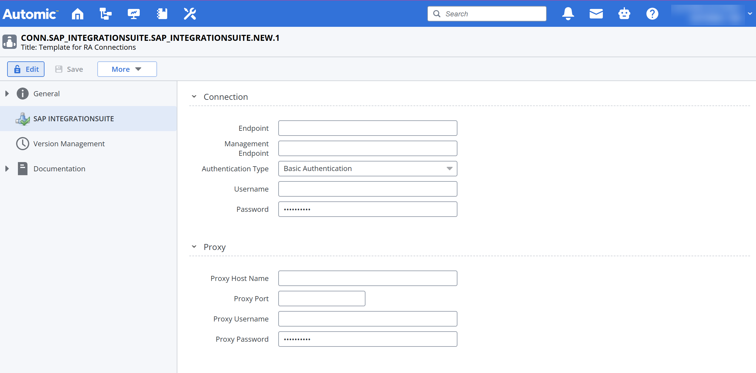756x373 pixels.
Task: Select Documentation in the sidebar
Action: coord(59,169)
